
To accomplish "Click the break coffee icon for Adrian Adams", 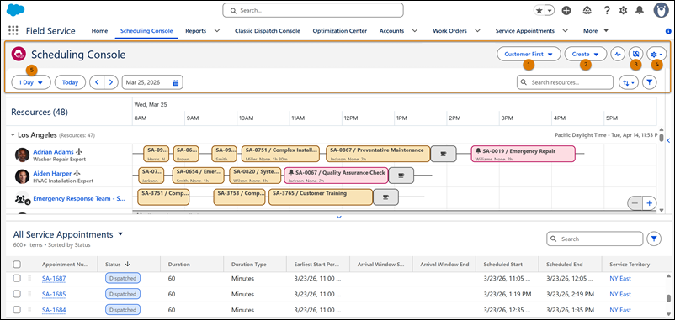I will (x=444, y=154).
